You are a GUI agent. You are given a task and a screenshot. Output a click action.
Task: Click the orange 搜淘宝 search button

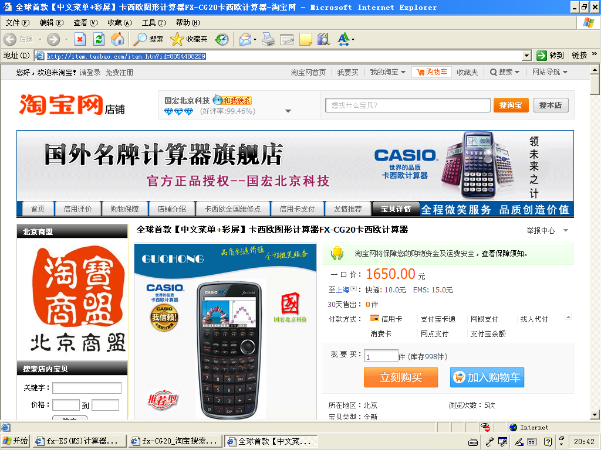tap(511, 105)
